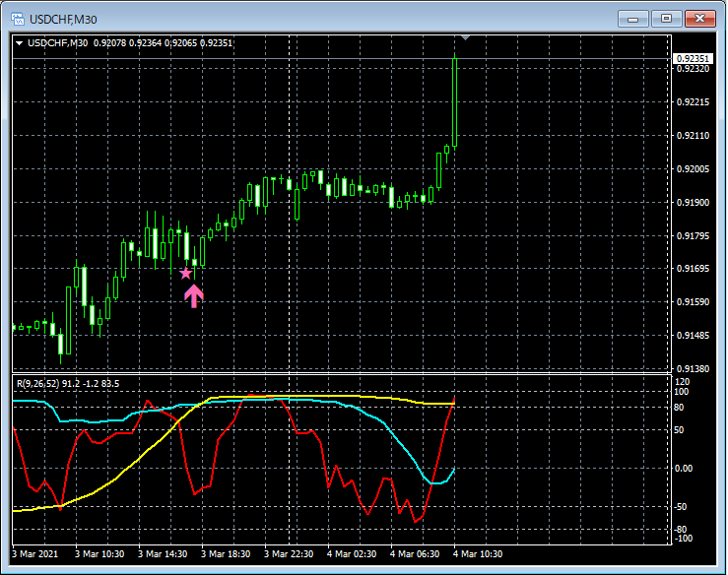Click price scale value 0.92320
Viewport: 728px width, 575px height.
pyautogui.click(x=694, y=69)
